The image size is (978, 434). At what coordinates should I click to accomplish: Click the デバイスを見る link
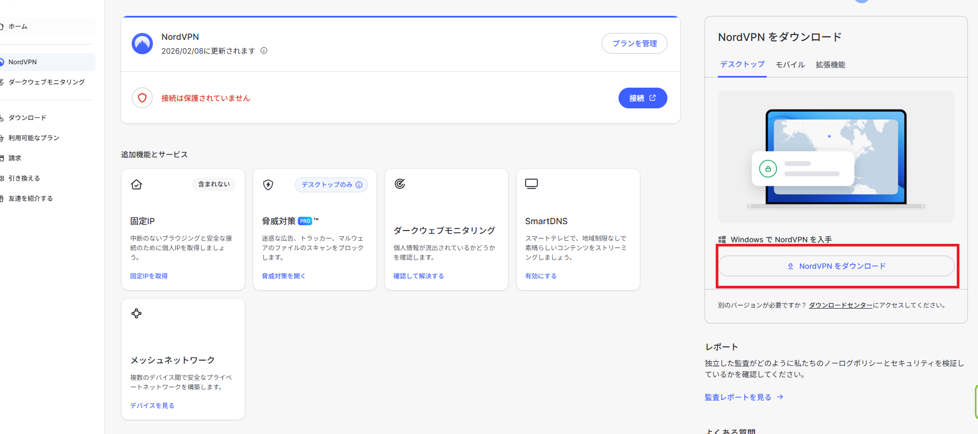pyautogui.click(x=152, y=406)
